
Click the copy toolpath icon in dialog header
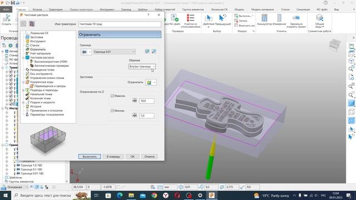[x=32, y=23]
